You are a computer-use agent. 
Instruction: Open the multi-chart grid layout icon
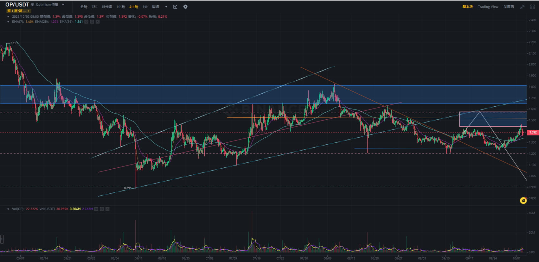click(532, 7)
